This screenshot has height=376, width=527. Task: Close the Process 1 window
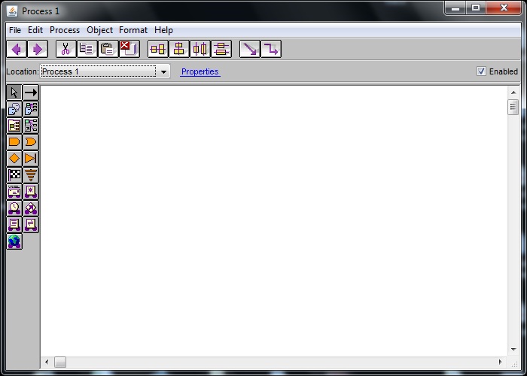pyautogui.click(x=504, y=8)
